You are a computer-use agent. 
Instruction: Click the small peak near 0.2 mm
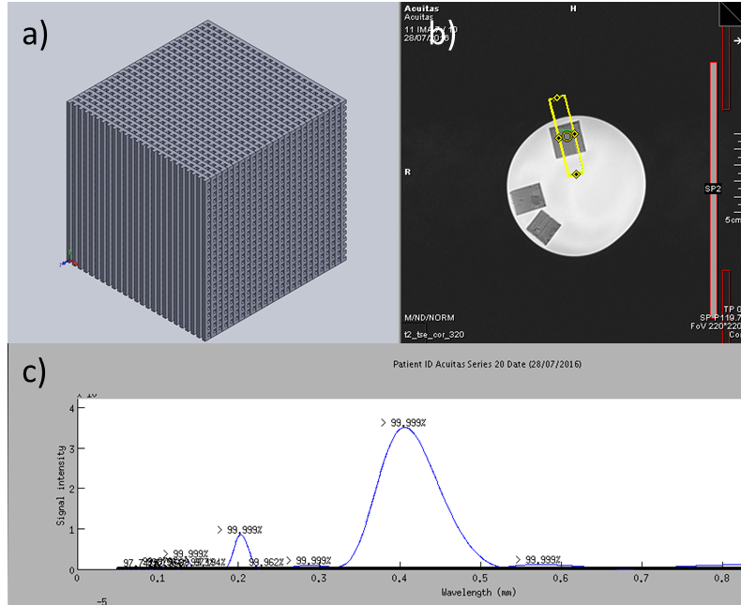click(x=240, y=534)
